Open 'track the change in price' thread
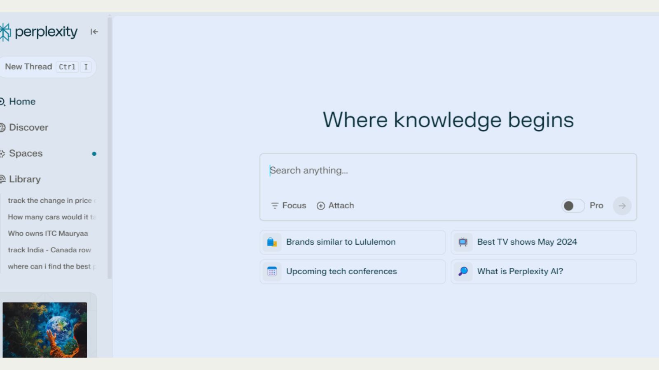Image resolution: width=659 pixels, height=370 pixels. pos(50,201)
